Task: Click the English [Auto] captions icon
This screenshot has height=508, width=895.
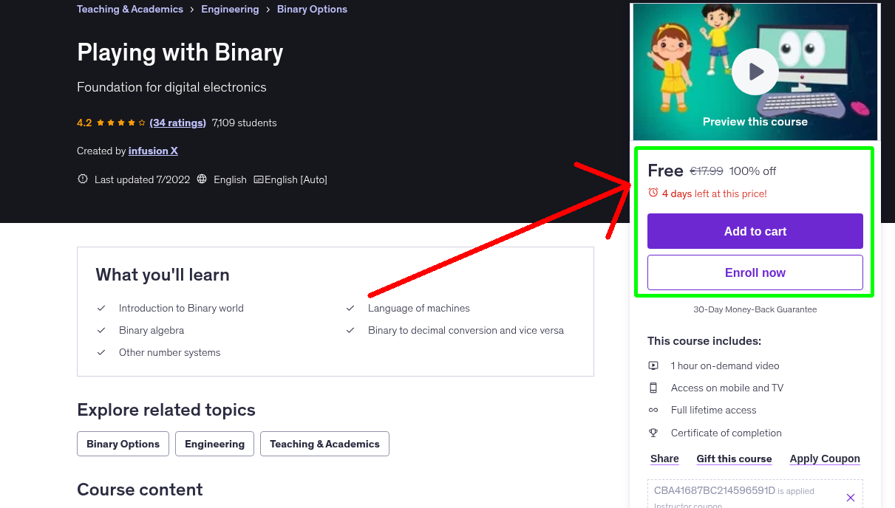Action: tap(258, 179)
